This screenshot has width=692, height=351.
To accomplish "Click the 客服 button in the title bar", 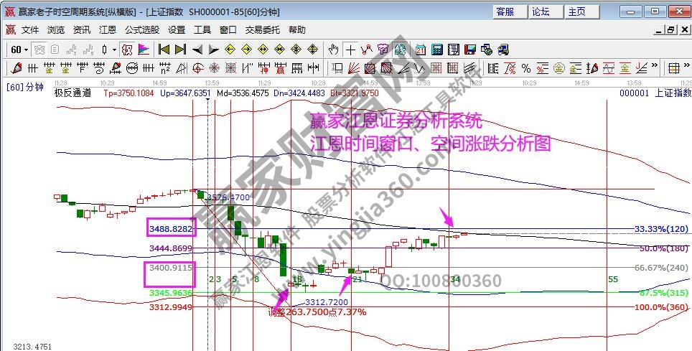I will tap(505, 11).
